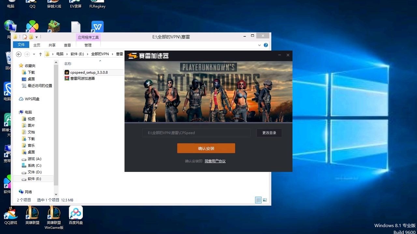Open the 百度网盘 desktop shortcut
The height and width of the screenshot is (234, 417).
(x=76, y=215)
